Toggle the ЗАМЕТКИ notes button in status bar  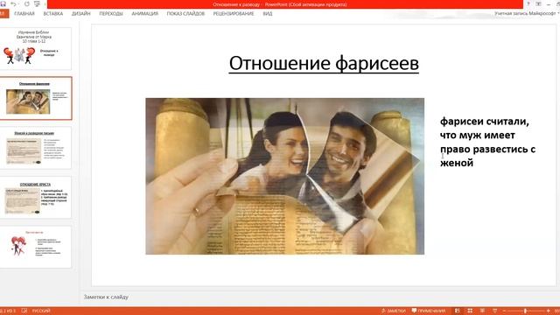tap(394, 311)
